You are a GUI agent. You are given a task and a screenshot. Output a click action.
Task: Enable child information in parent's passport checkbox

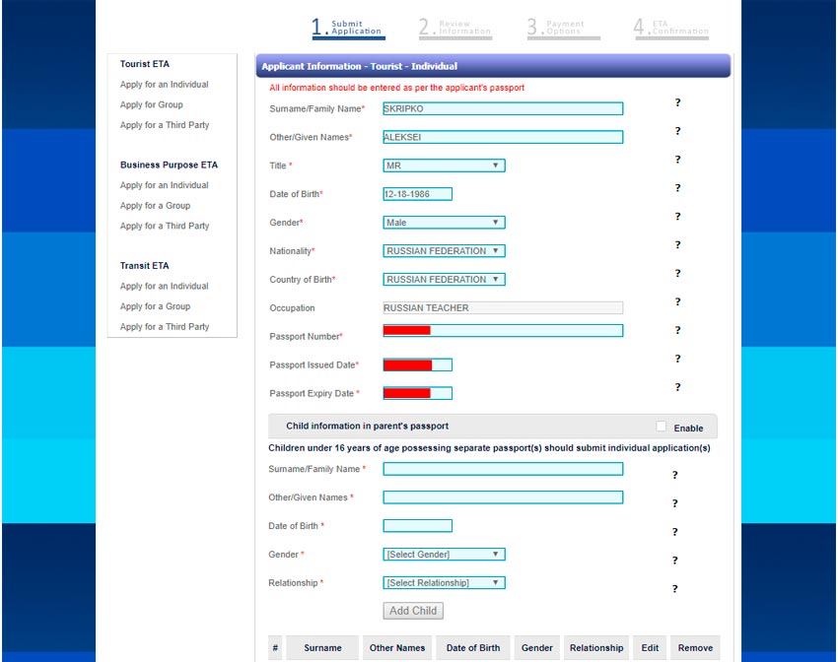pos(662,427)
